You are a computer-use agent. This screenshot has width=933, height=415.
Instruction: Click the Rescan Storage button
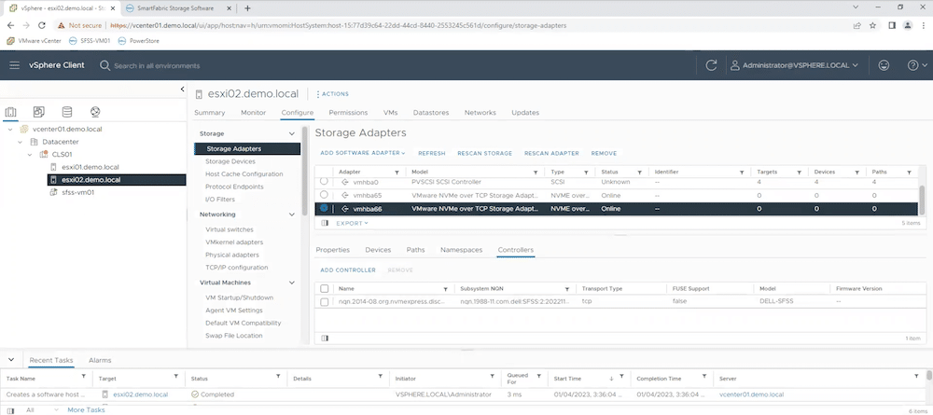(x=484, y=153)
